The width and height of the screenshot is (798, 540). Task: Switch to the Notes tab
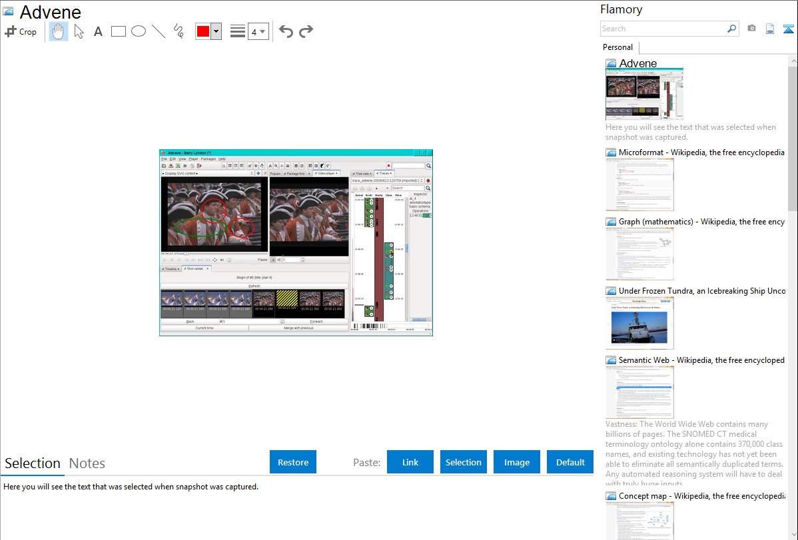87,463
